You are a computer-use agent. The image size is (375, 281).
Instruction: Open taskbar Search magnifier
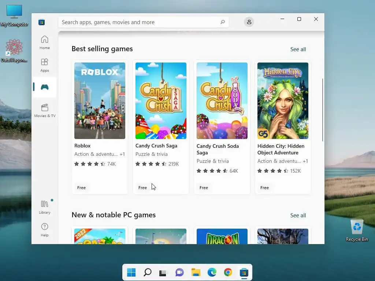point(147,272)
